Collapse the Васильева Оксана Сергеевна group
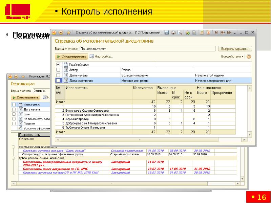This screenshot has width=271, height=203. coord(14,147)
